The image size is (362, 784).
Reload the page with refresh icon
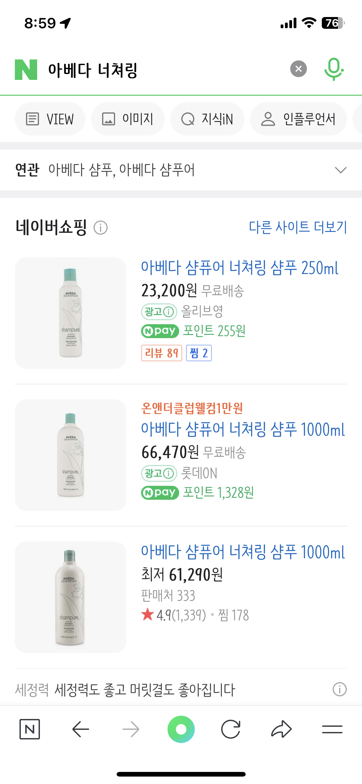click(x=231, y=729)
